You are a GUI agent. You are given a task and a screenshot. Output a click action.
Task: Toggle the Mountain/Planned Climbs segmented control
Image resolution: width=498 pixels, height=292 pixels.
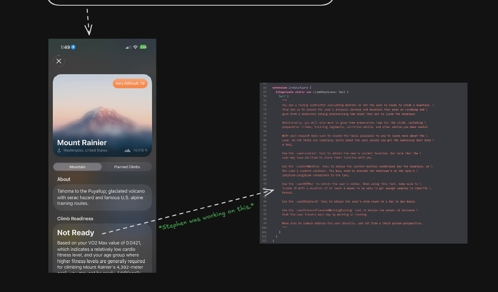click(x=102, y=167)
